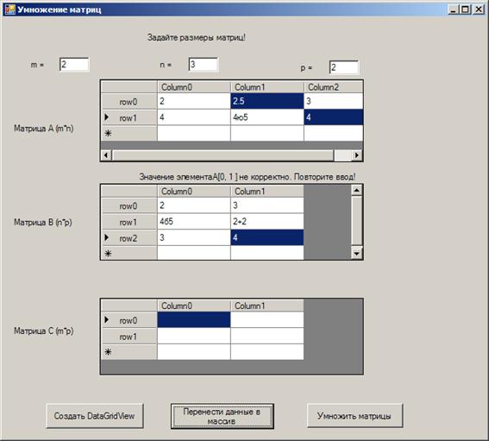
Task: Select Matrix C row1 Column1 cell
Action: point(267,336)
